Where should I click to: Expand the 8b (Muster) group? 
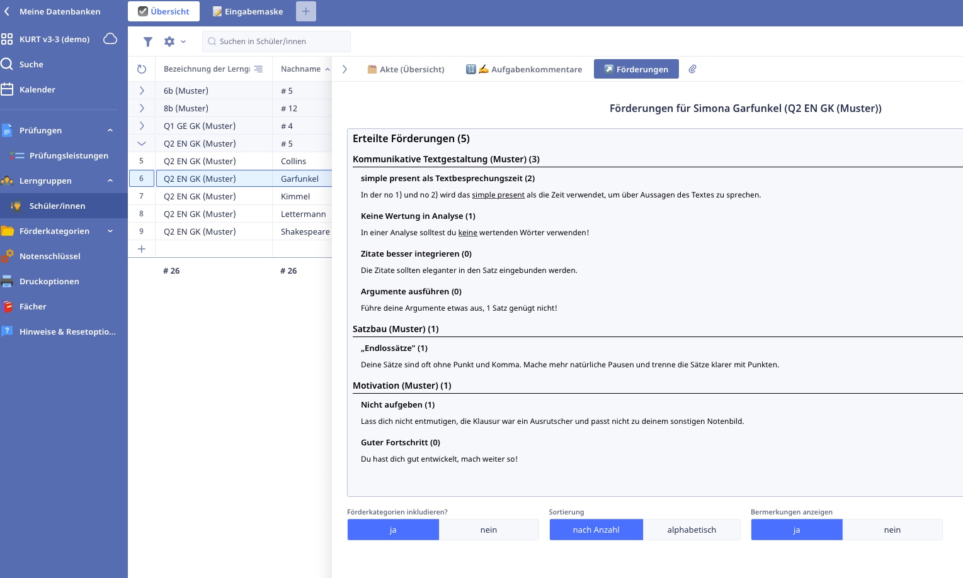142,108
